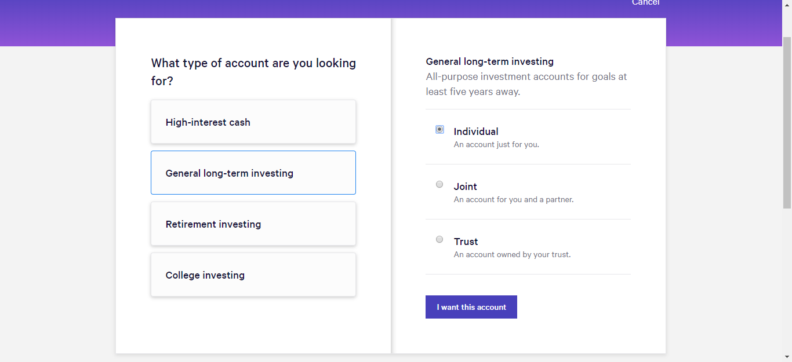The image size is (792, 362).
Task: Click the Cancel link at top
Action: (x=645, y=3)
